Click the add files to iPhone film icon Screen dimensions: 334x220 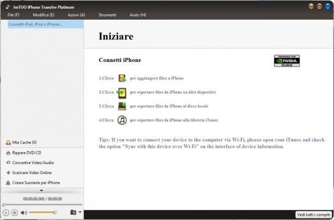coord(122,78)
